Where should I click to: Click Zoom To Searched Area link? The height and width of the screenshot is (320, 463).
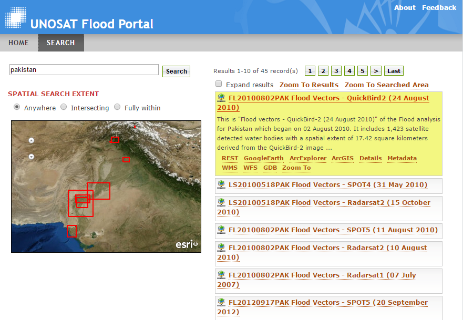coord(386,85)
